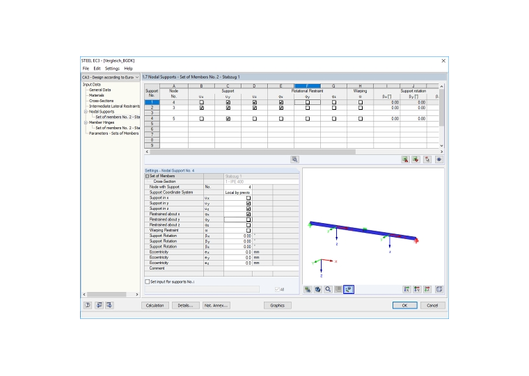This screenshot has width=529, height=376.
Task: Enable 'Restrained about z' checkbox in settings
Action: coord(248,225)
